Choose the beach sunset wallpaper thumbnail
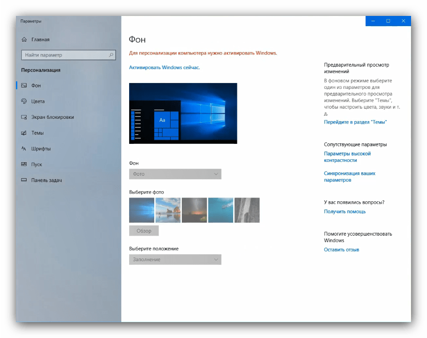This screenshot has width=427, height=338. click(168, 210)
